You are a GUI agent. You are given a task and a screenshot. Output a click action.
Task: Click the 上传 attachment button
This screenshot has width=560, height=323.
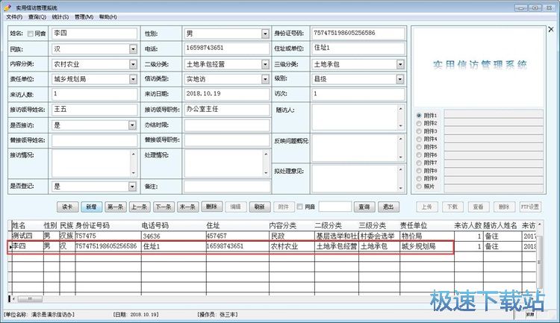tap(427, 207)
